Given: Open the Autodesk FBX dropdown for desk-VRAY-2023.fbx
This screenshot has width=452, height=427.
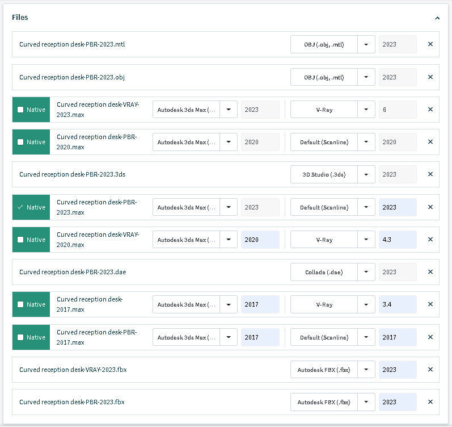Looking at the screenshot, I should [366, 370].
